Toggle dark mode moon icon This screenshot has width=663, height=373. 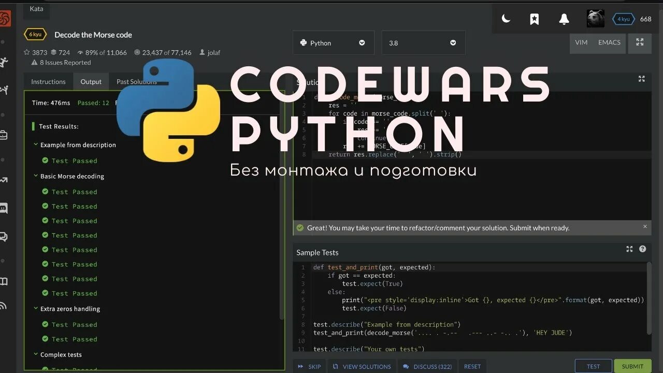point(506,19)
